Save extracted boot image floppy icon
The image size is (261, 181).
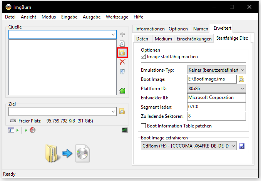click(x=242, y=146)
